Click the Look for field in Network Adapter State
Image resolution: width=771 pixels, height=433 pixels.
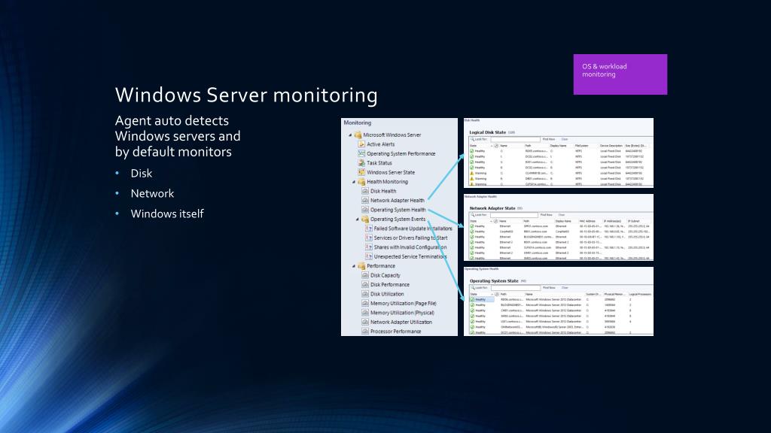pos(513,215)
